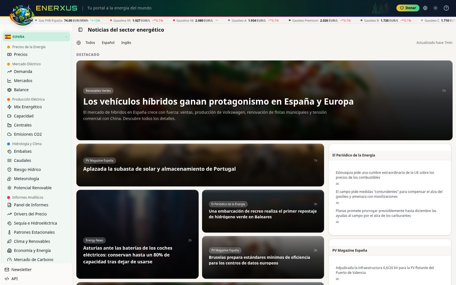Screen dimensions: 456x285
Task: Open Portugal solar auction article
Action: click(200, 165)
